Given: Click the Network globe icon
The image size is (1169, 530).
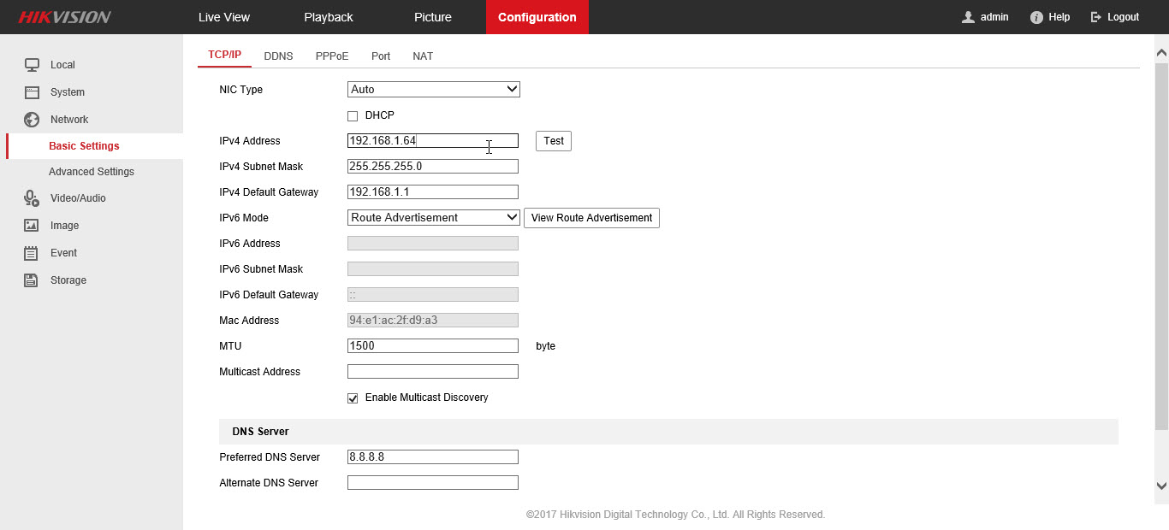Looking at the screenshot, I should (x=32, y=120).
